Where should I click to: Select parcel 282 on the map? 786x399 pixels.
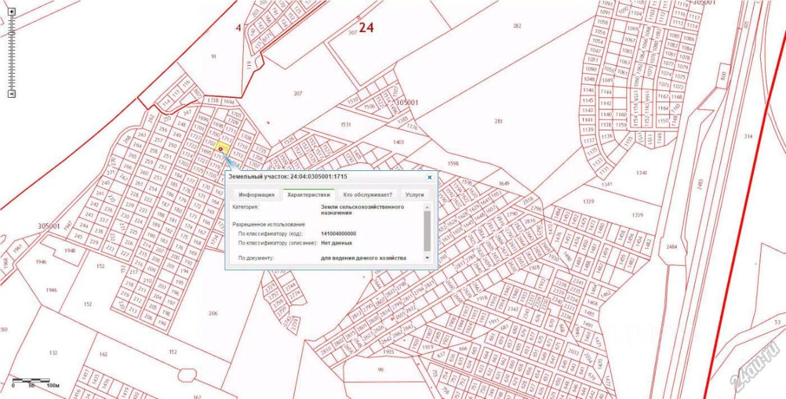tap(516, 26)
